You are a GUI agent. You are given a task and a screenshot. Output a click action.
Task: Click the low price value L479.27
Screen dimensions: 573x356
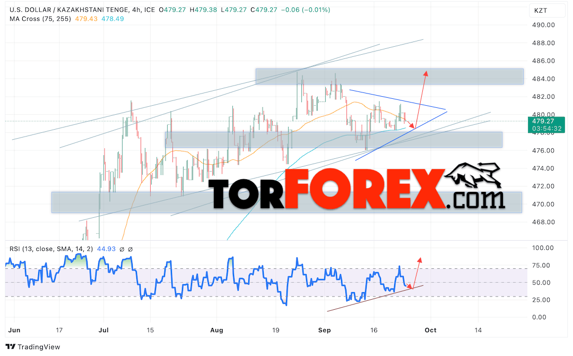click(x=234, y=10)
